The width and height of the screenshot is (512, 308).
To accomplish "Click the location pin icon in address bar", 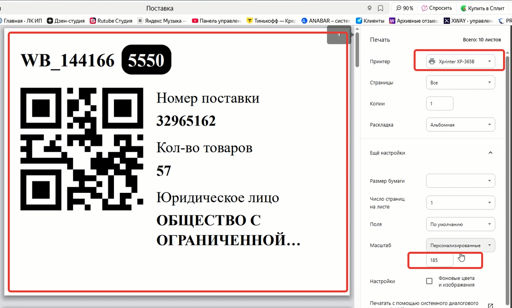I will 369,8.
